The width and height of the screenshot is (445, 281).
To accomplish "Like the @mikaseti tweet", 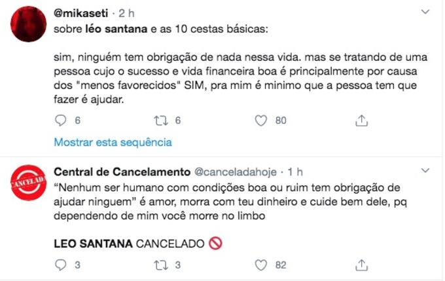I will pos(261,121).
